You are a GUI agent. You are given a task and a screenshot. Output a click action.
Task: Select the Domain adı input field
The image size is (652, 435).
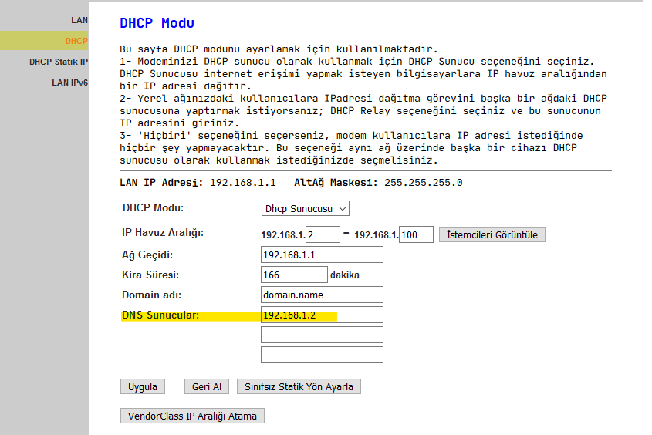tap(322, 295)
